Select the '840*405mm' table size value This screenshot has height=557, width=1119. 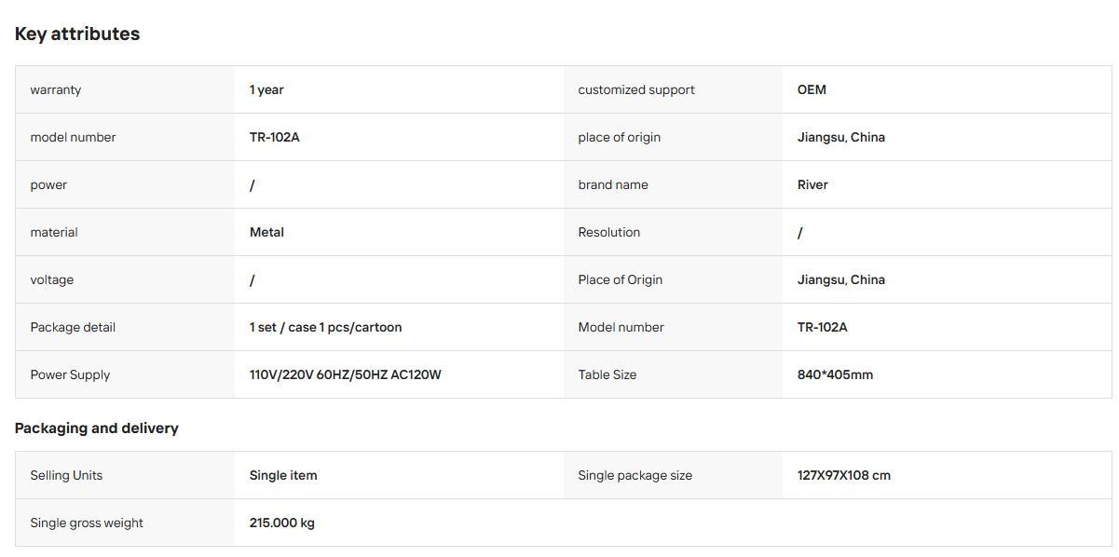click(836, 375)
